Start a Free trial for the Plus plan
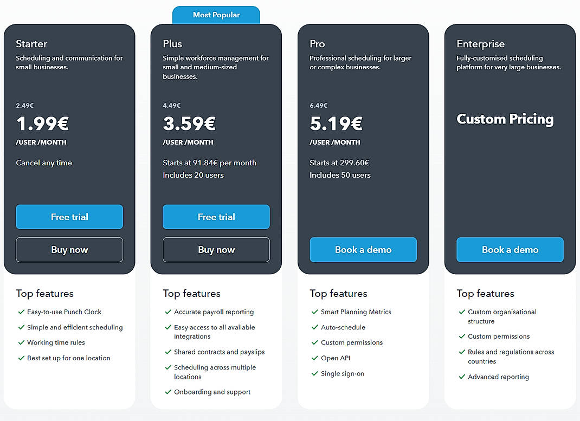The width and height of the screenshot is (580, 421). (216, 217)
